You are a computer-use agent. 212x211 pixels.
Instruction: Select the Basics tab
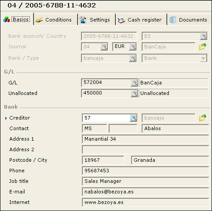(x=17, y=19)
